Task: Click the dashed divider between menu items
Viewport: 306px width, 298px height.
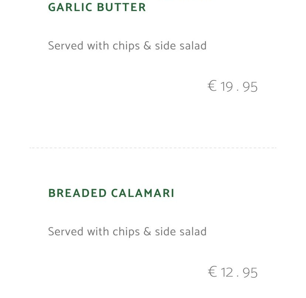Action: (153, 148)
